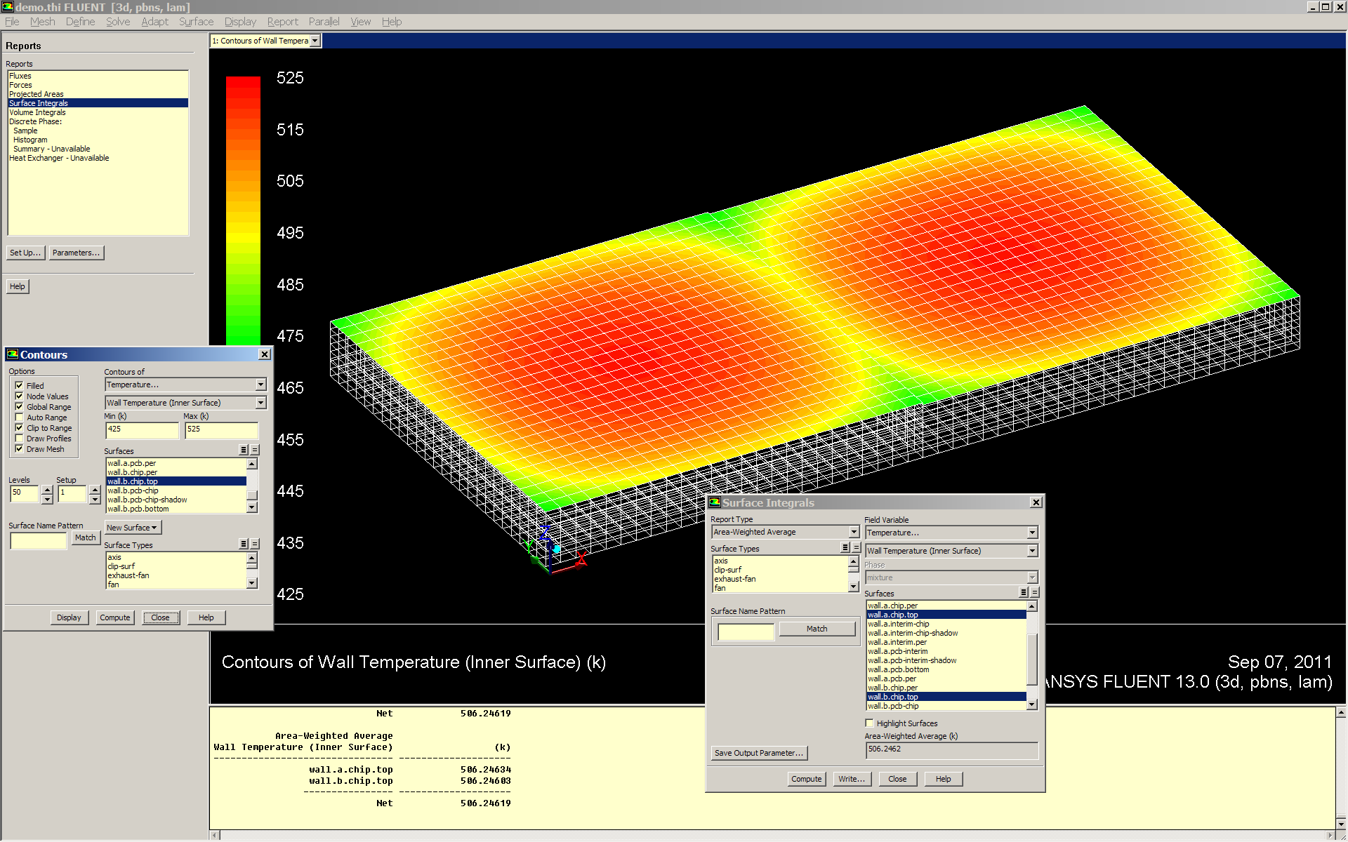Select Volume Integrals in Reports list

pos(37,112)
